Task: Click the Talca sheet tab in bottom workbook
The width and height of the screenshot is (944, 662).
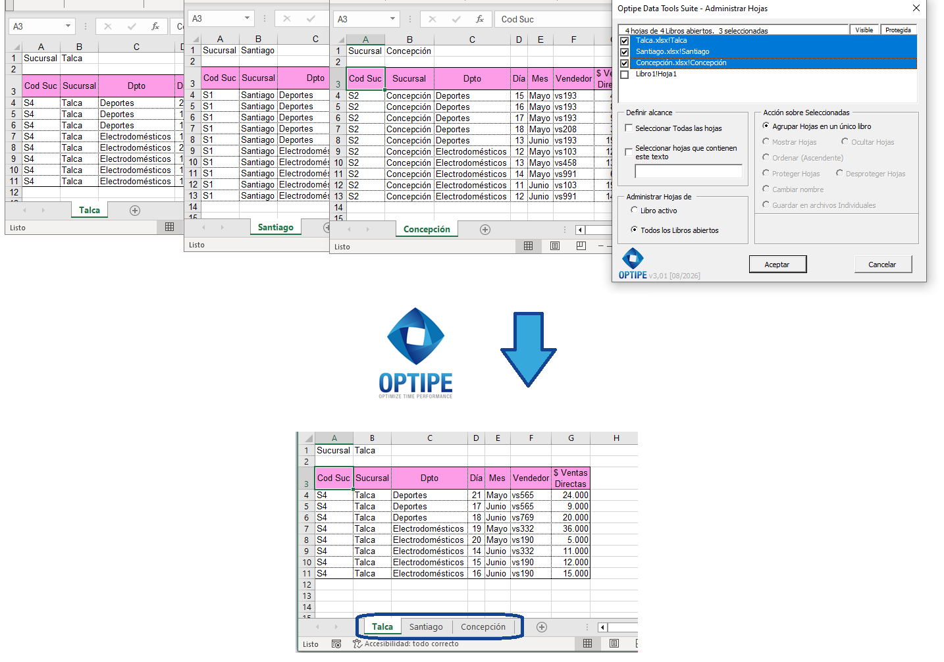Action: click(x=382, y=627)
